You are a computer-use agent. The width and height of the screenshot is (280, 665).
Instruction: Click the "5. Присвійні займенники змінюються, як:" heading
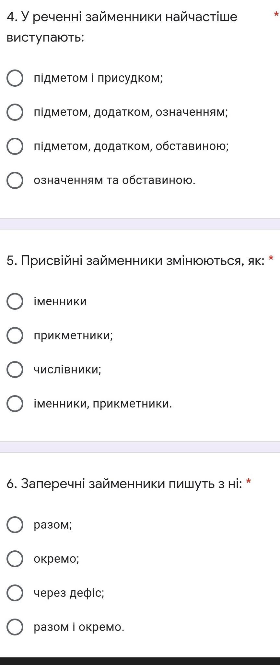[x=135, y=260]
